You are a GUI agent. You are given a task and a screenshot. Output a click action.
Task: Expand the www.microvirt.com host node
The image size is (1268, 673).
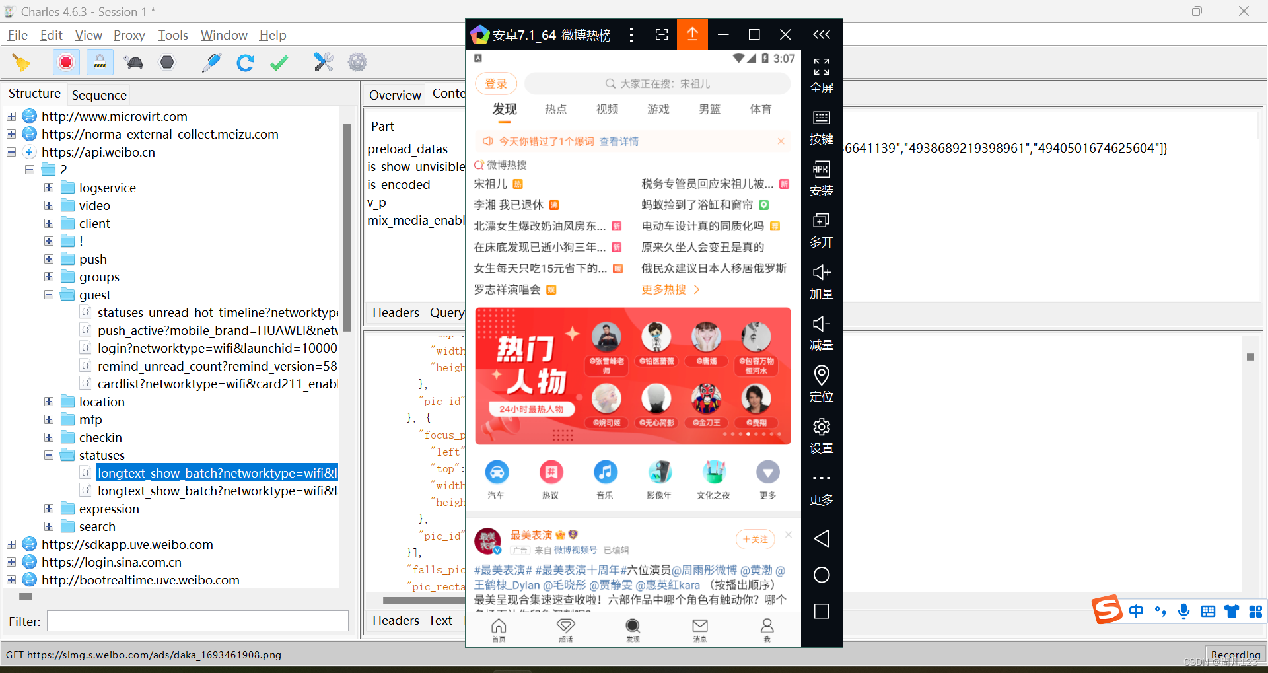click(11, 116)
